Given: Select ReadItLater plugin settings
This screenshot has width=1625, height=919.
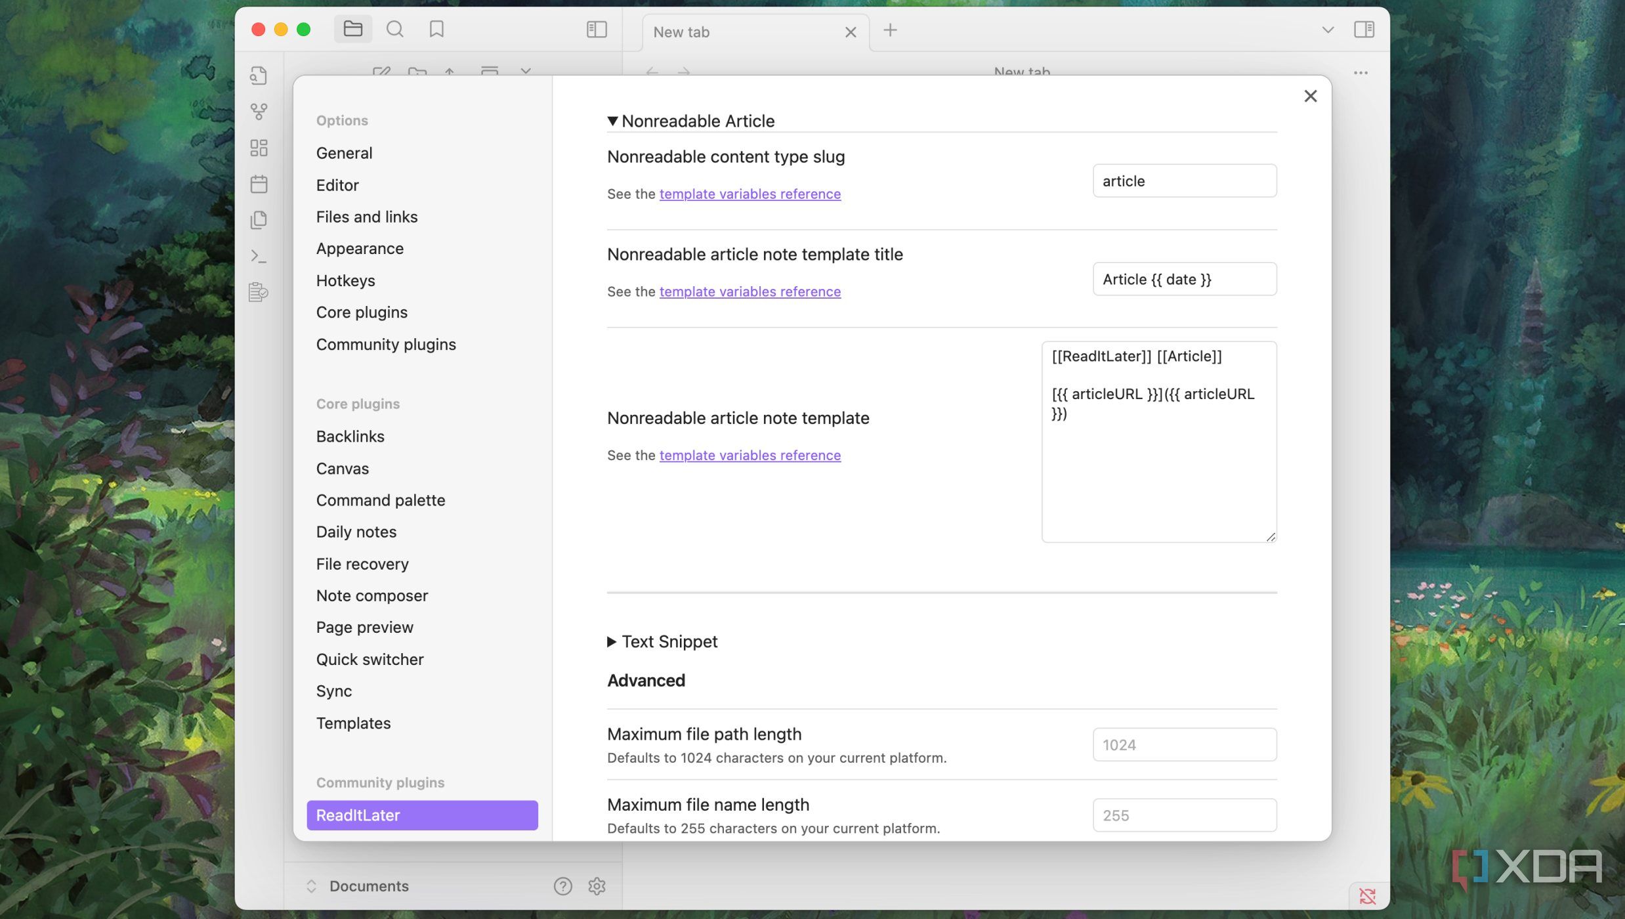Looking at the screenshot, I should click(422, 815).
